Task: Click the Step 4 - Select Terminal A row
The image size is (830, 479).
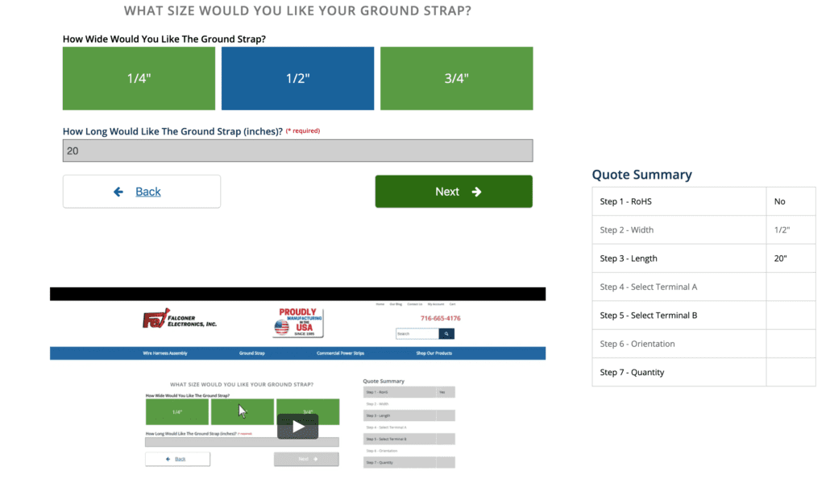Action: (x=679, y=287)
